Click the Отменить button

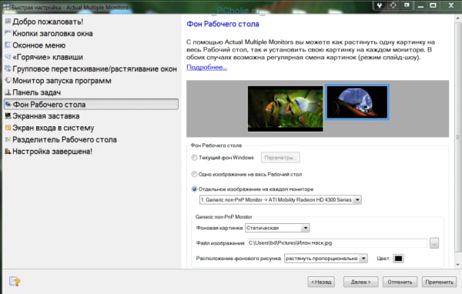(400, 282)
